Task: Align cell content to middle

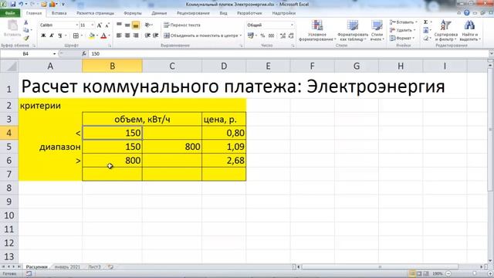Action: (x=127, y=25)
